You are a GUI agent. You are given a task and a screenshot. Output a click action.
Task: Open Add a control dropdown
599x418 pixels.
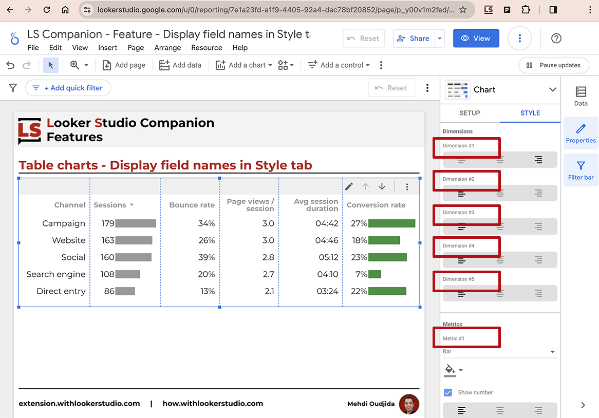339,65
